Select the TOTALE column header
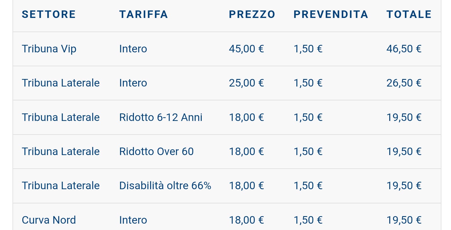 [x=409, y=14]
